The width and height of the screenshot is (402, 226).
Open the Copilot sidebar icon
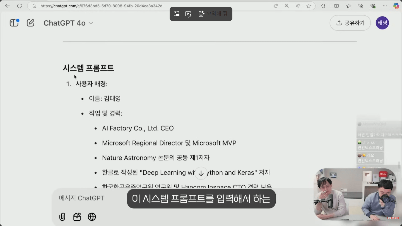point(396,6)
